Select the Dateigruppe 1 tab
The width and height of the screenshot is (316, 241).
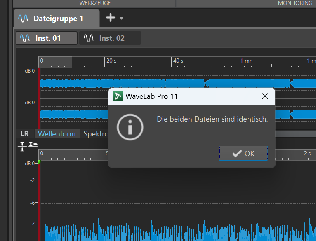[x=57, y=19]
